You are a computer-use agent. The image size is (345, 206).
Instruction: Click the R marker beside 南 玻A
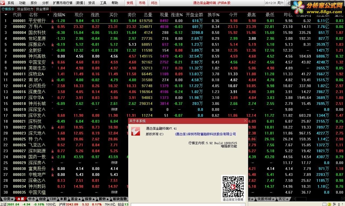pyautogui.click(x=53, y=80)
